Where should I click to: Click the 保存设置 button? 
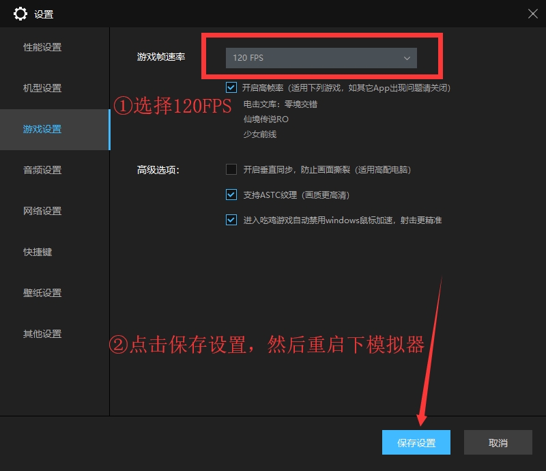pyautogui.click(x=416, y=443)
